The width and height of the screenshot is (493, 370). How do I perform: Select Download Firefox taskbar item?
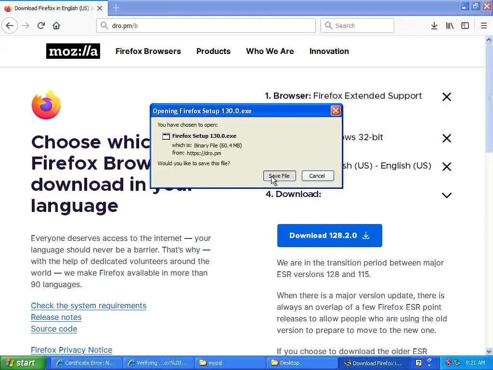click(373, 363)
